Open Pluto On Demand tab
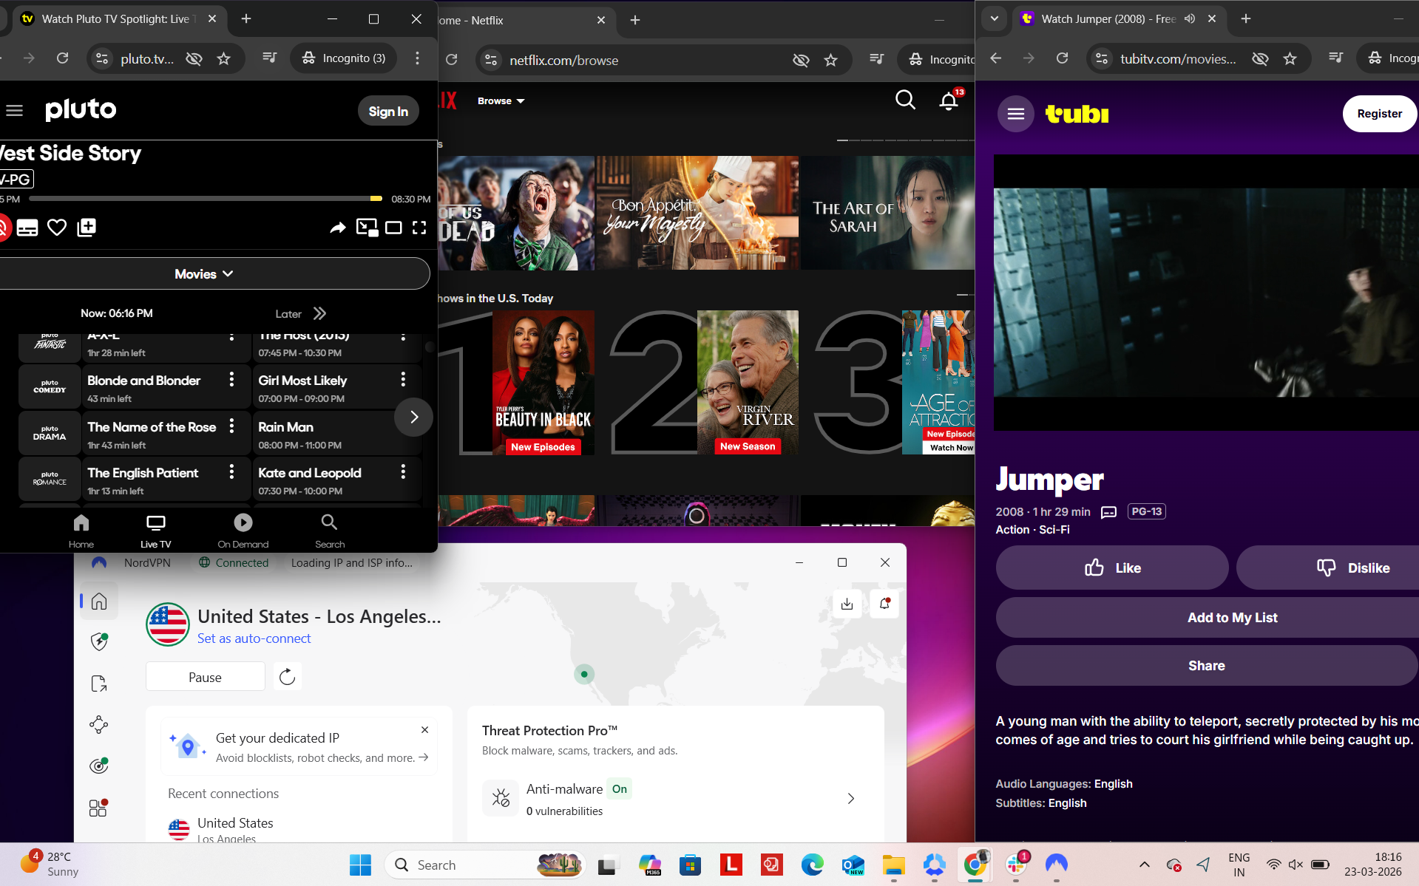 pyautogui.click(x=243, y=531)
